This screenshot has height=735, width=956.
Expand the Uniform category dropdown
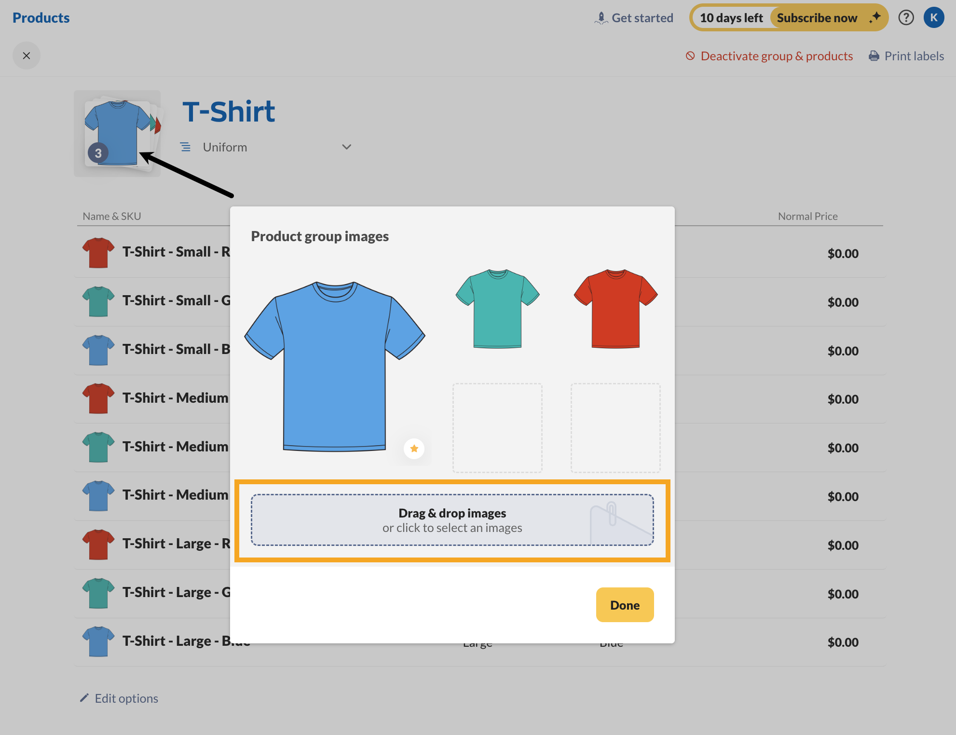(347, 147)
